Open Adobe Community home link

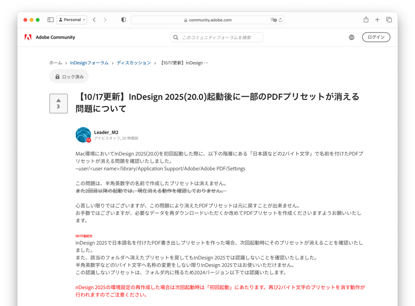coord(55,37)
